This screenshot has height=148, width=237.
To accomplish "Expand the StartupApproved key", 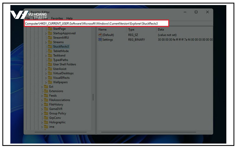I will click(46, 33).
